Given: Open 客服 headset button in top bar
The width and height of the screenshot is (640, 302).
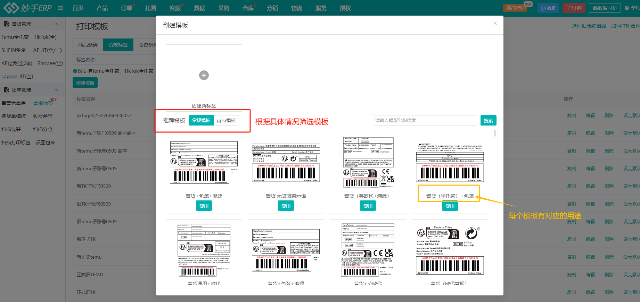Looking at the screenshot, I should 548,8.
